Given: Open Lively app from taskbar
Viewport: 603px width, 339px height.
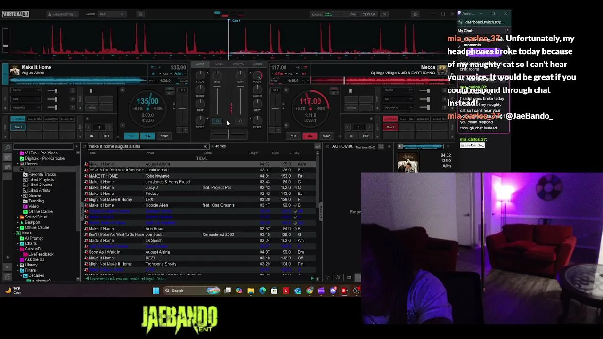Looking at the screenshot, I should click(x=286, y=291).
